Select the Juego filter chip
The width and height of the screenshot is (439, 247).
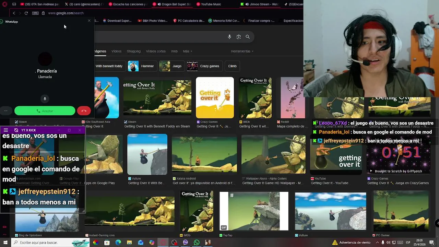[x=172, y=66]
